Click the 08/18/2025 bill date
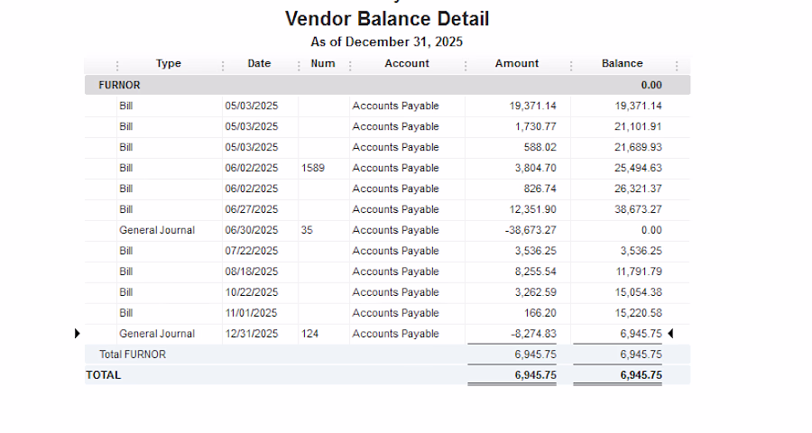 click(251, 272)
